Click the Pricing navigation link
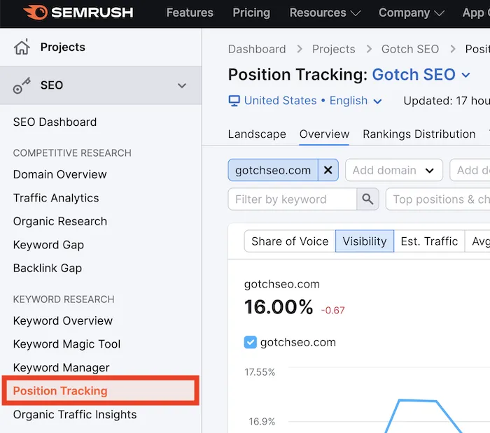Screen dimensions: 490x433 pos(251,13)
